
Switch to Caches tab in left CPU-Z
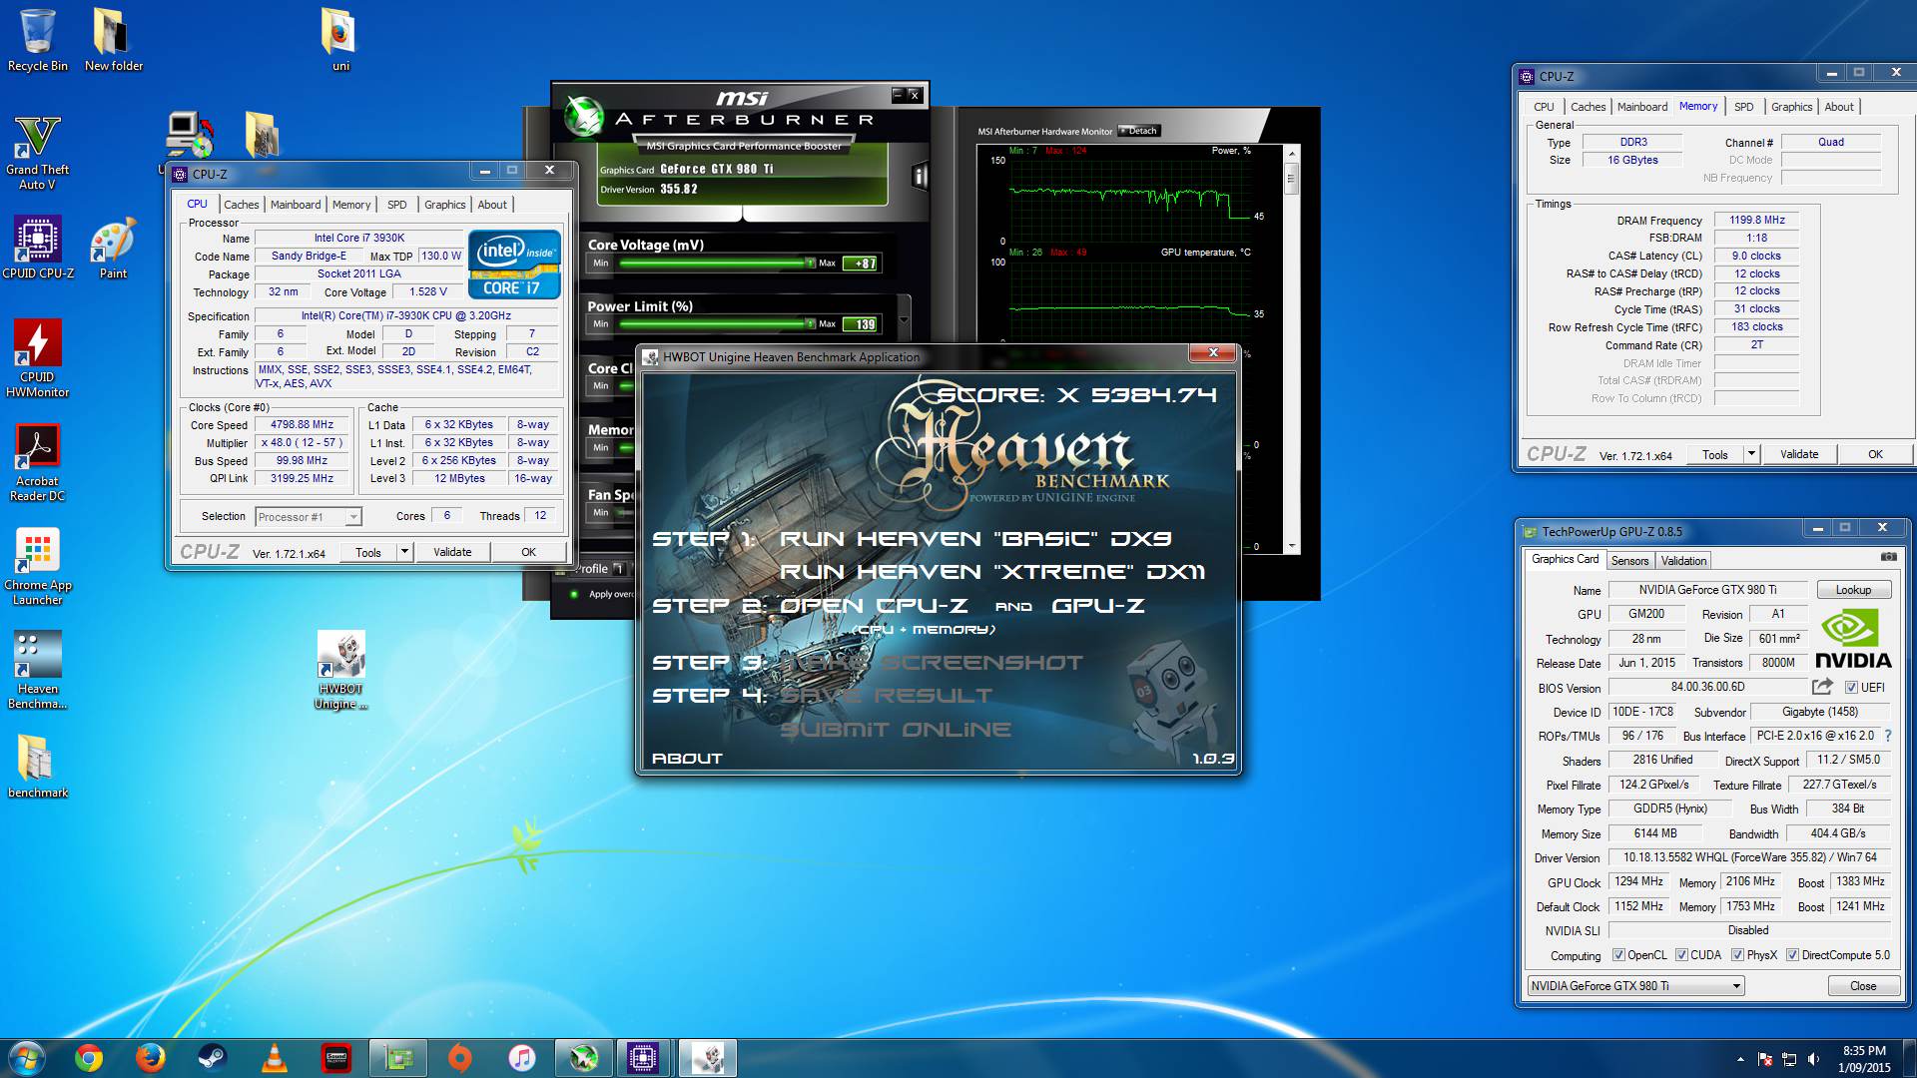[241, 205]
